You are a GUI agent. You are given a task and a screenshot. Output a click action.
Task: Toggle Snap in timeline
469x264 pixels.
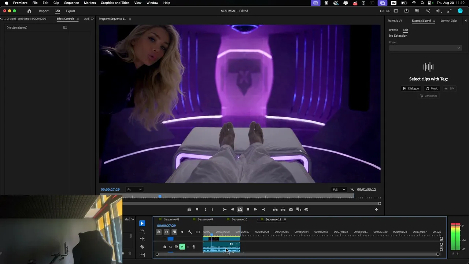point(166,232)
